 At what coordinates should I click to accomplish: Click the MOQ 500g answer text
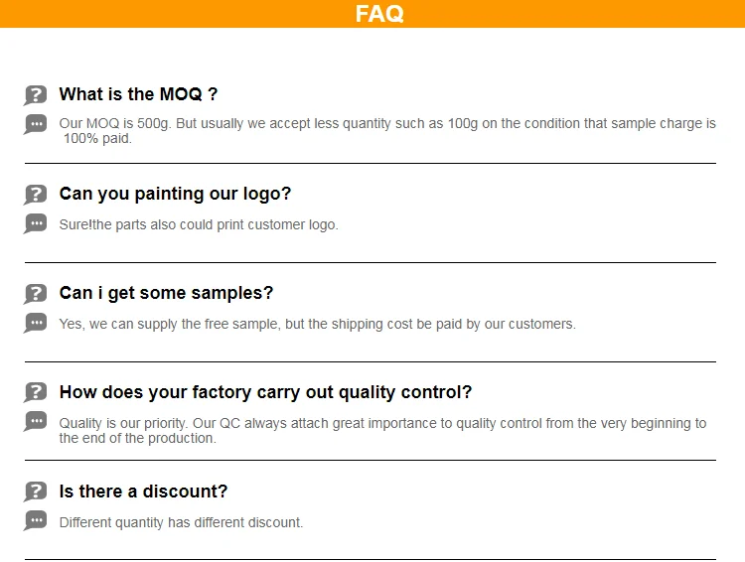point(387,131)
